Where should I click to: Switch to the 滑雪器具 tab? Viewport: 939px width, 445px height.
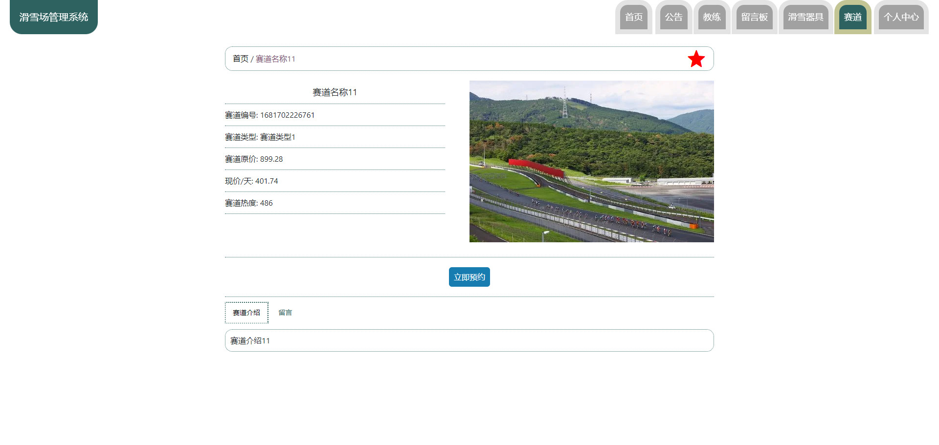tap(805, 17)
